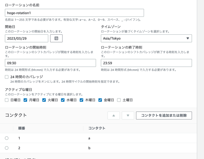Uncheck the 月曜日 checkbox
The width and height of the screenshot is (204, 159).
tap(25, 100)
